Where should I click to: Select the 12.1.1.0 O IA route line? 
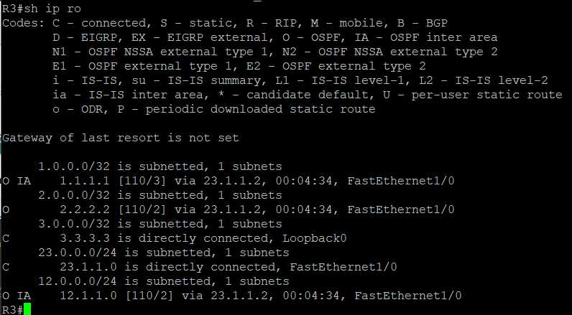click(231, 296)
